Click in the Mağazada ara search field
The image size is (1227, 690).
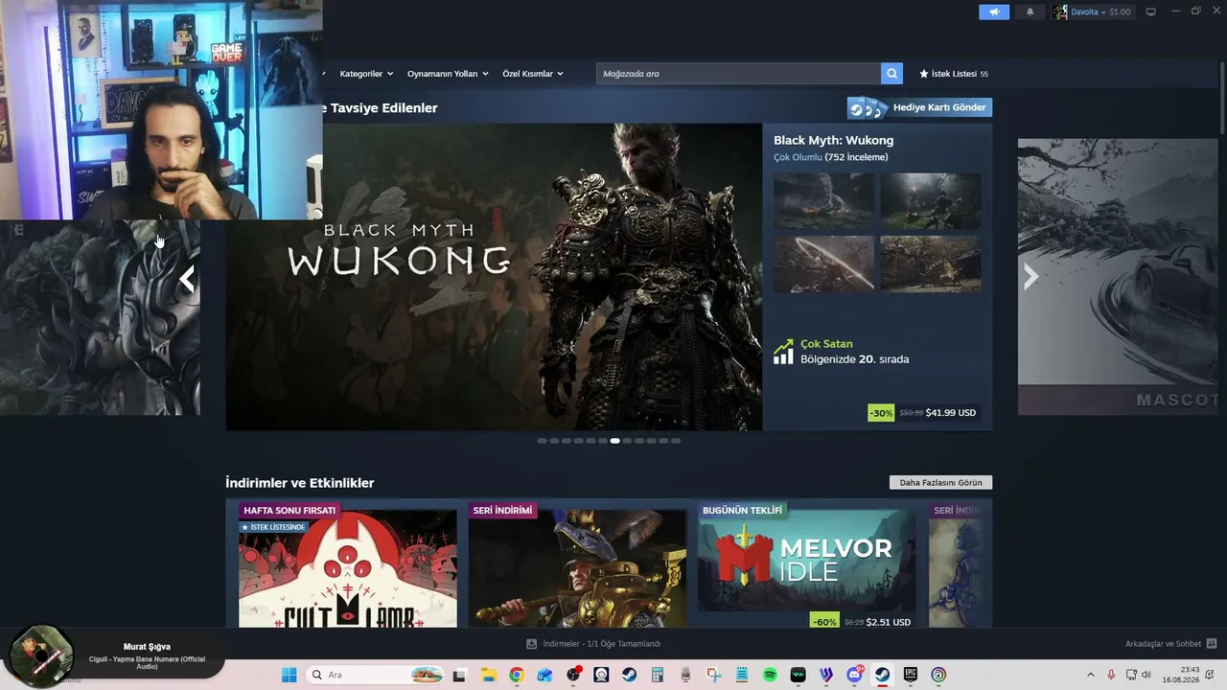pyautogui.click(x=738, y=74)
